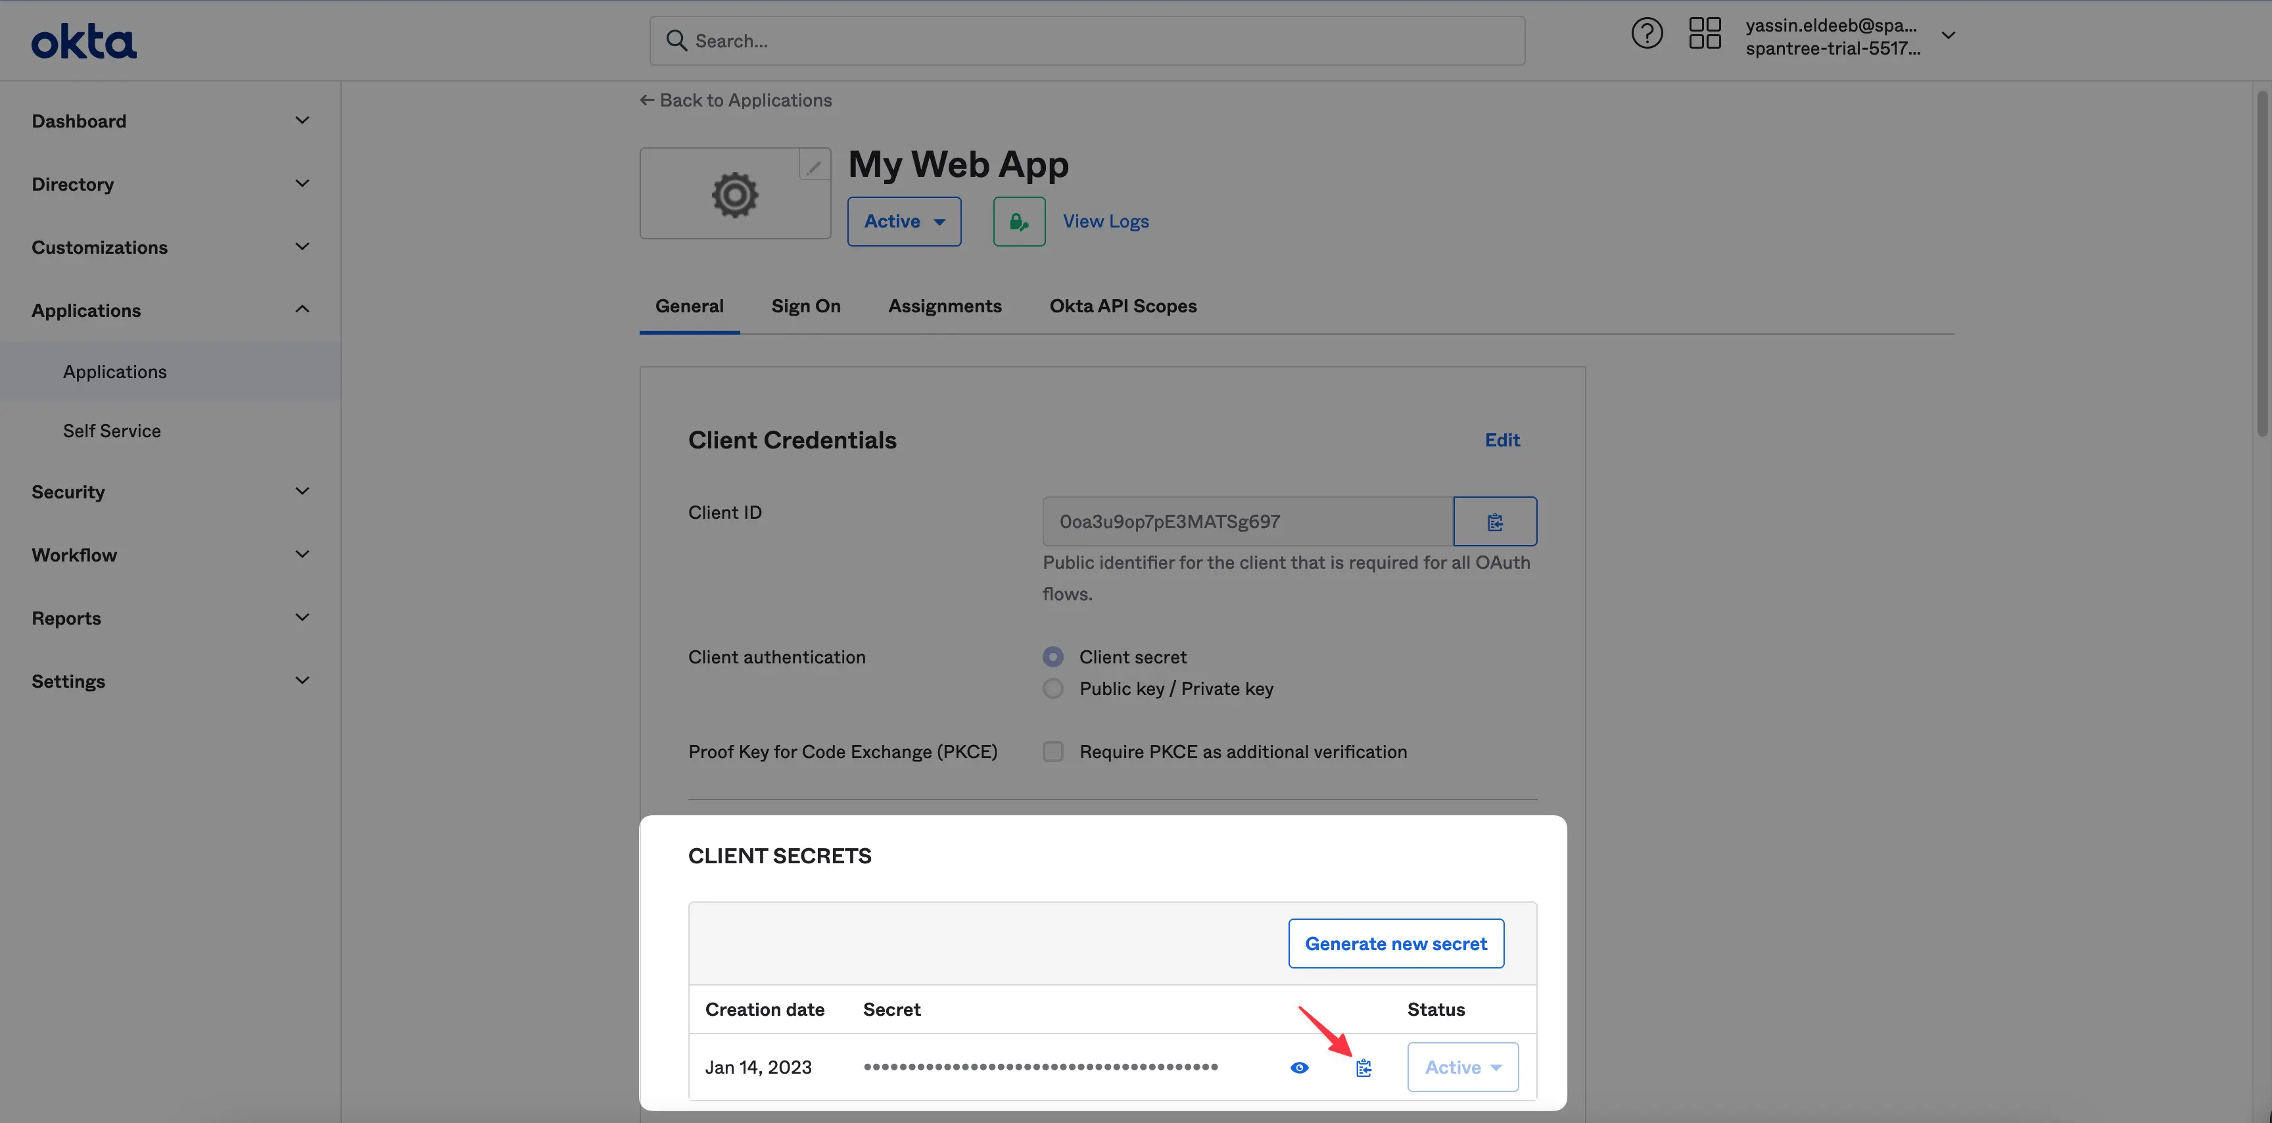Click the settings gear icon on app
The image size is (2272, 1123).
point(734,193)
